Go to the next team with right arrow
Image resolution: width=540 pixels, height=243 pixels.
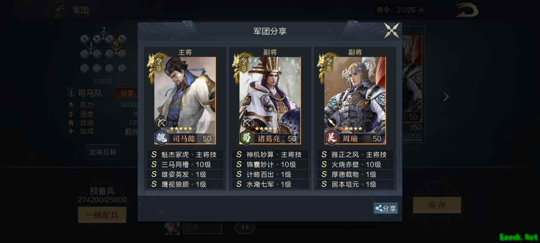[446, 97]
